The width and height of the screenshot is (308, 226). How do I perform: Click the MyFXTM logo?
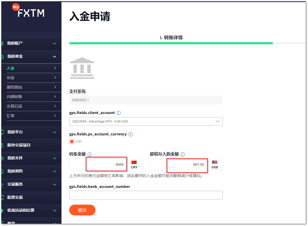pyautogui.click(x=29, y=11)
